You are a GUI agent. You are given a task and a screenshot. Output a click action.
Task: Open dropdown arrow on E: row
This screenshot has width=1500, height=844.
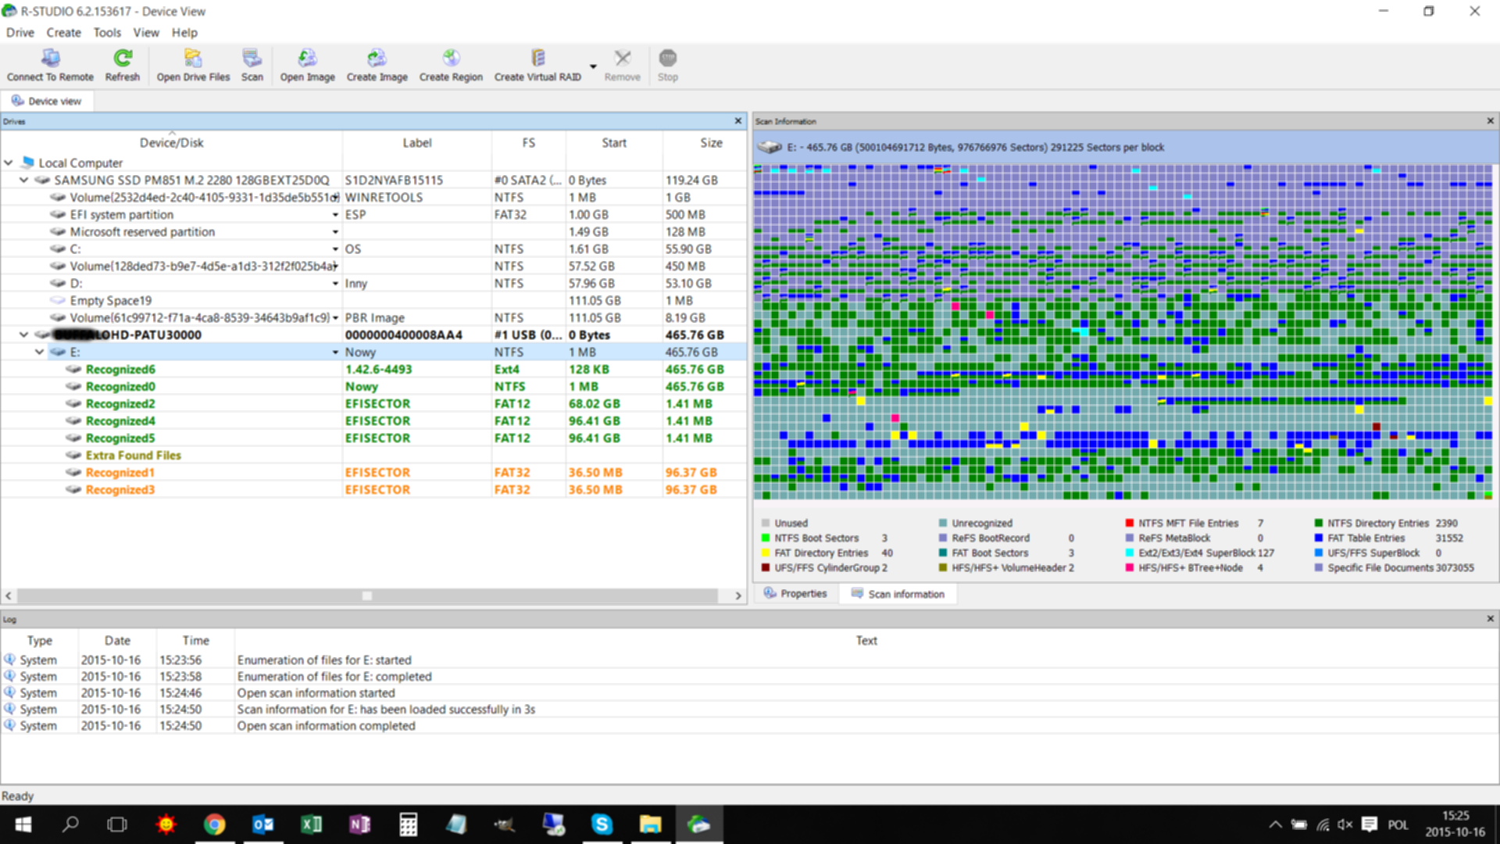(x=335, y=352)
